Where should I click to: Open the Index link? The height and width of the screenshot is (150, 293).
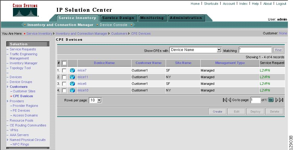(243, 4)
